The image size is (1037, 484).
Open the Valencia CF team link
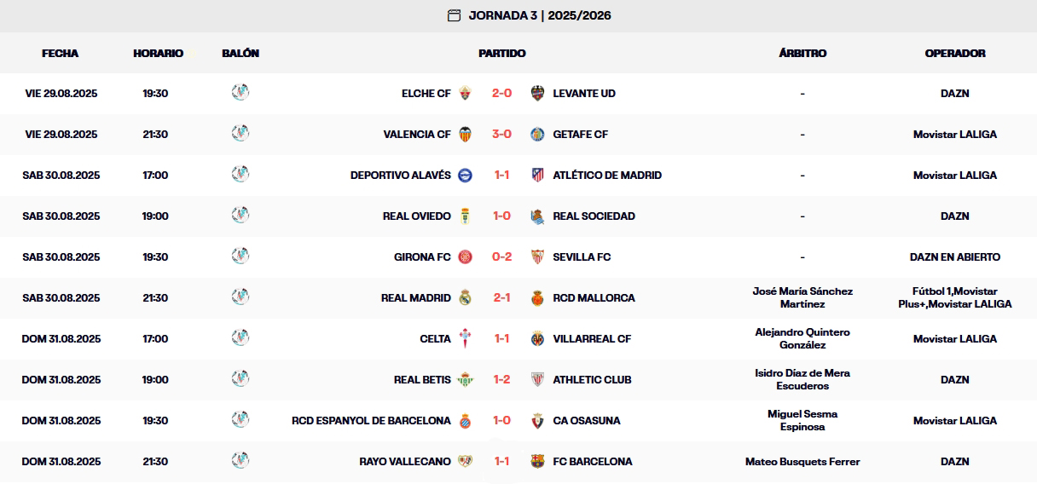(x=417, y=134)
